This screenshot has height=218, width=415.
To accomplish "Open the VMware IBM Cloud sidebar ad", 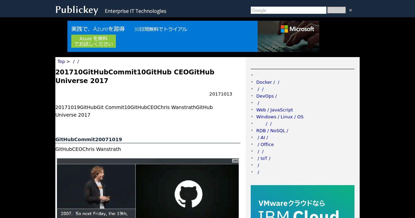I will [303, 201].
